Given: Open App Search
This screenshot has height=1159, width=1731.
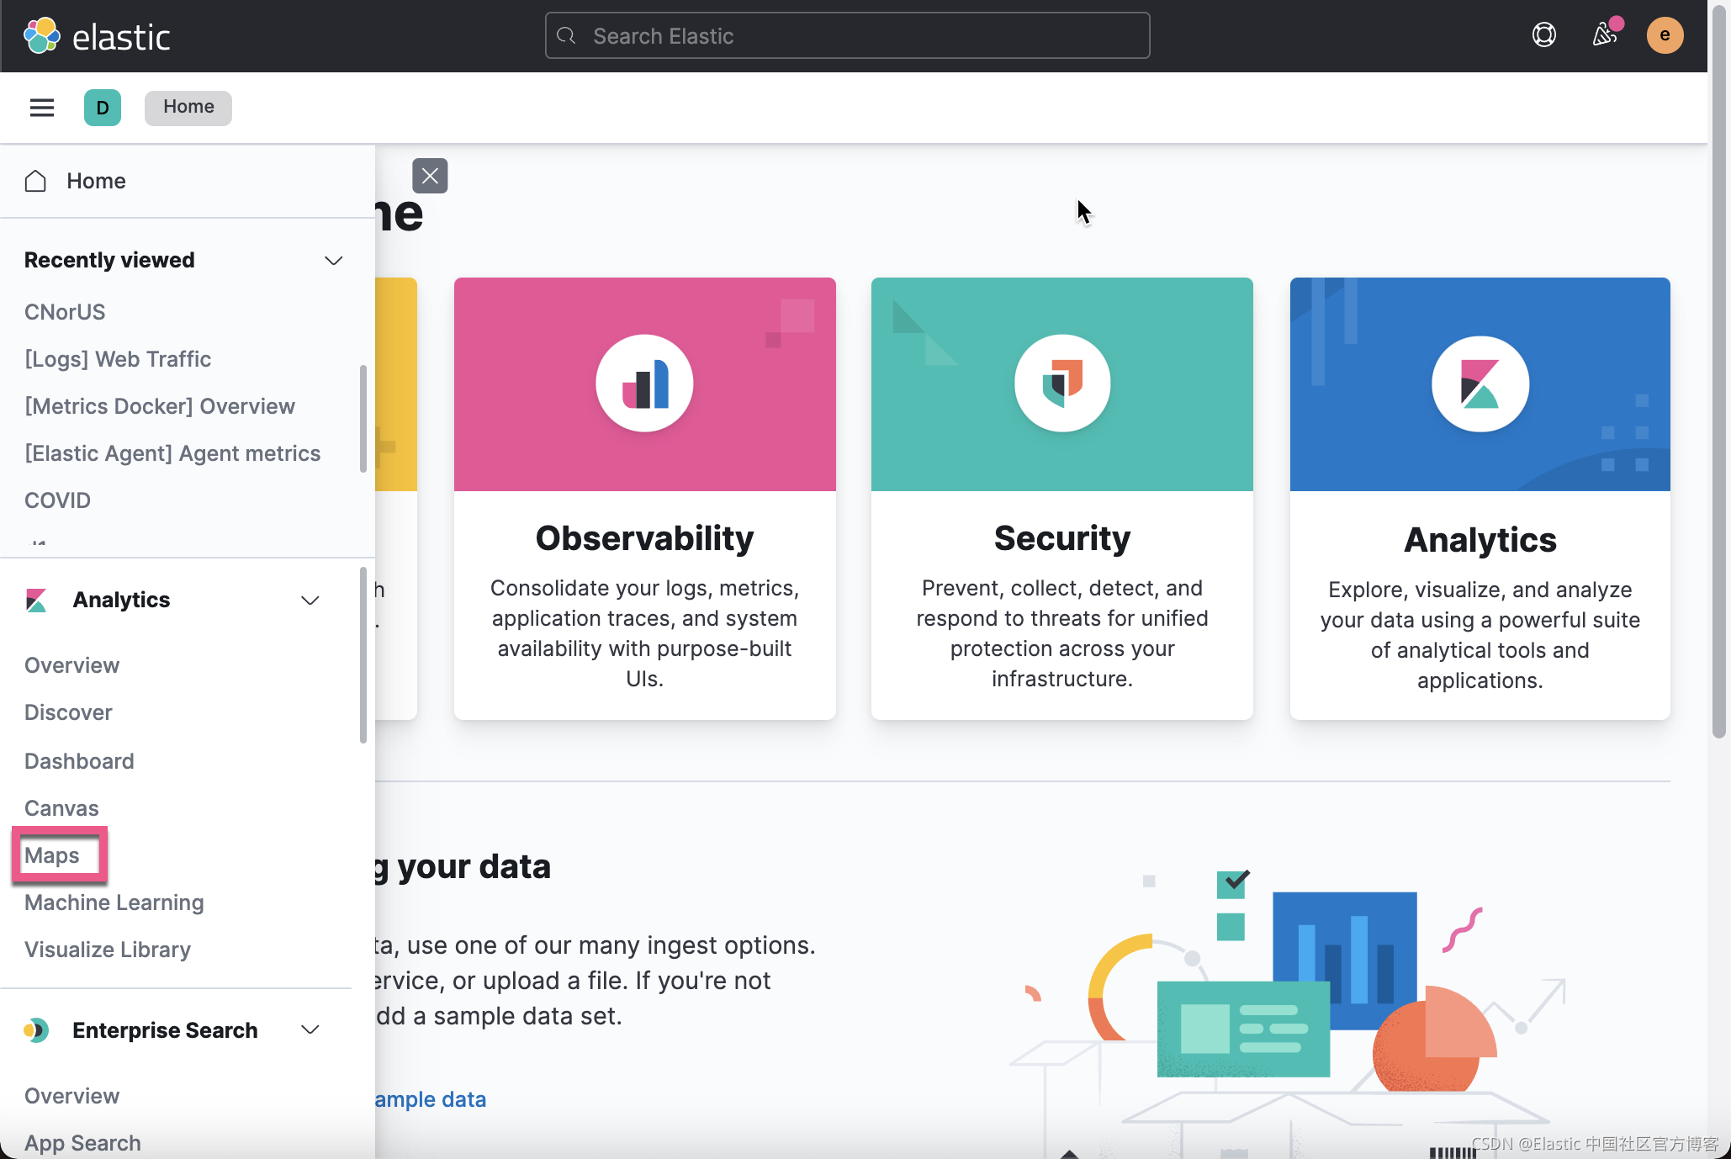Looking at the screenshot, I should tap(82, 1143).
